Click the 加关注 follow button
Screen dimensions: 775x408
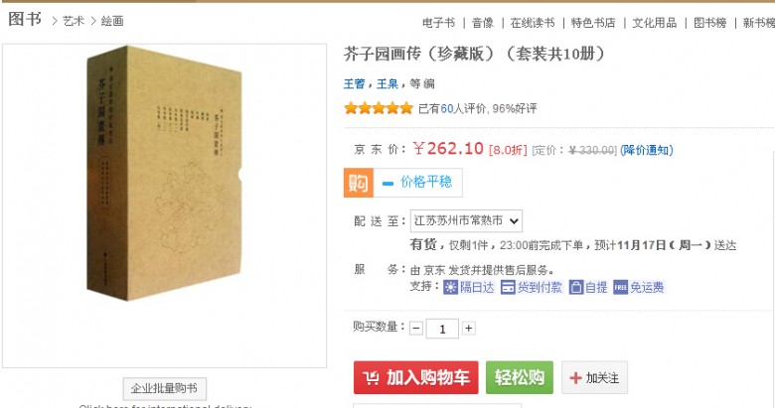pos(594,378)
